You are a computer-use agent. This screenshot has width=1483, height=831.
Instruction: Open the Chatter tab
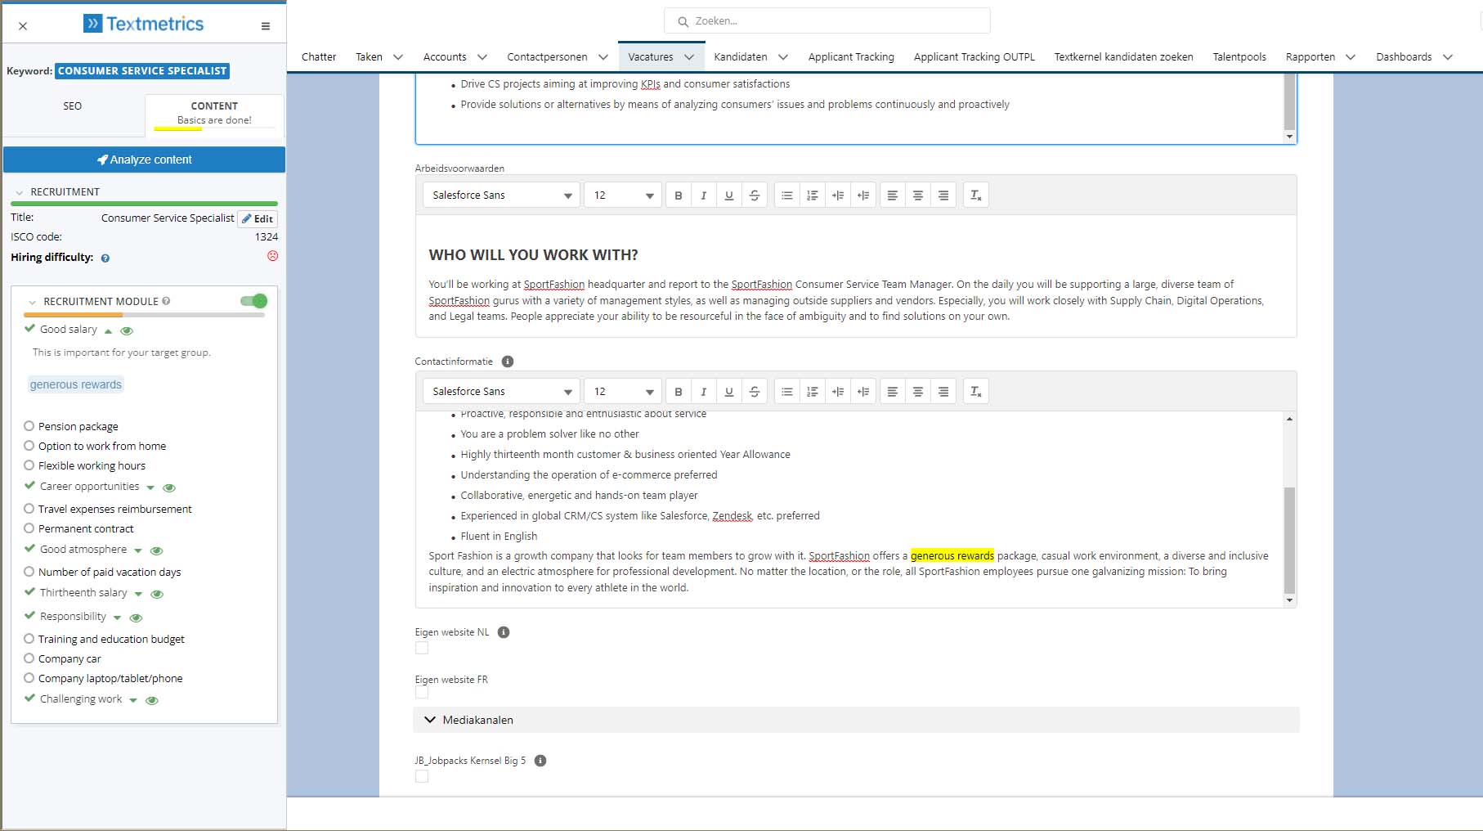(x=319, y=56)
